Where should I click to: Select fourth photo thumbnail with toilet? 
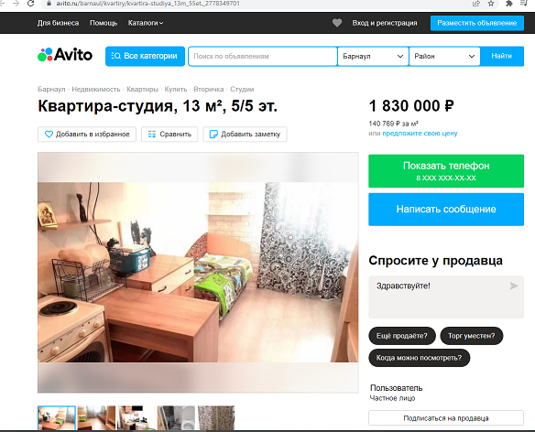pos(176,418)
